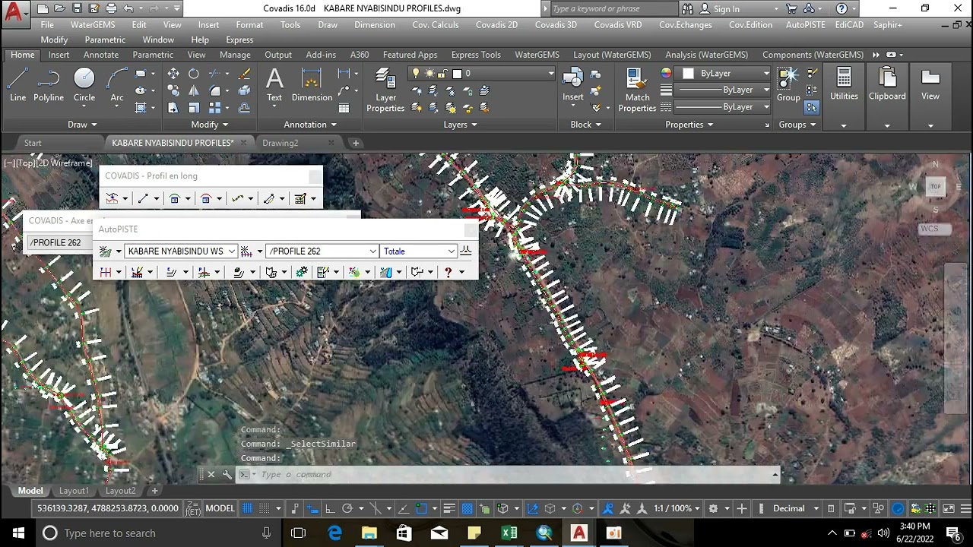Click the MODEL space button on status bar
The width and height of the screenshot is (973, 547).
(x=220, y=508)
